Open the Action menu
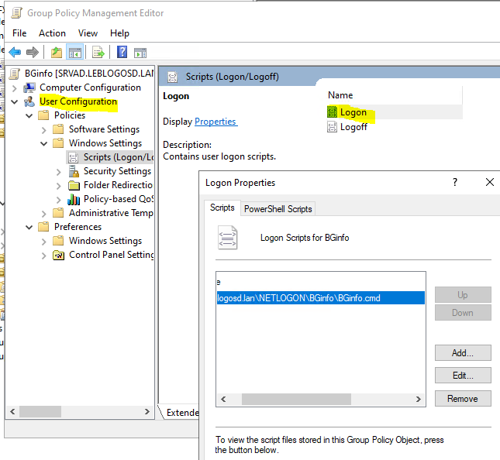Viewport: 500px width, 460px height. (x=52, y=33)
